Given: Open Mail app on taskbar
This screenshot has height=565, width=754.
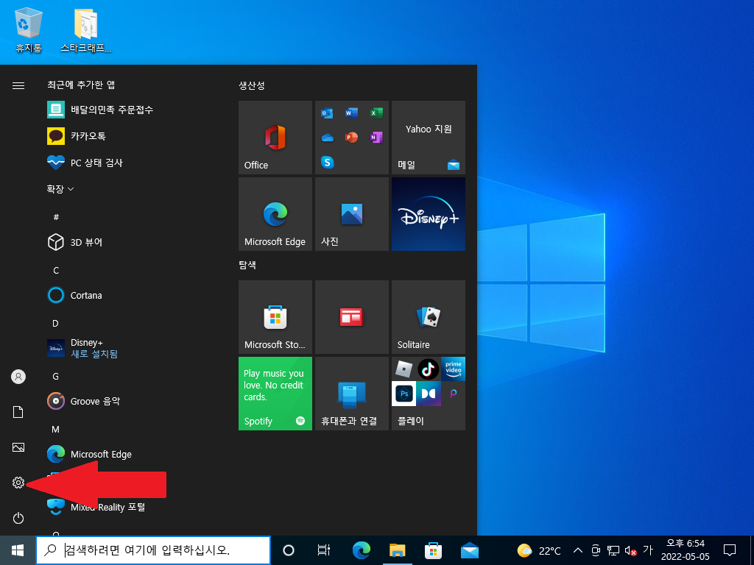Looking at the screenshot, I should (469, 550).
